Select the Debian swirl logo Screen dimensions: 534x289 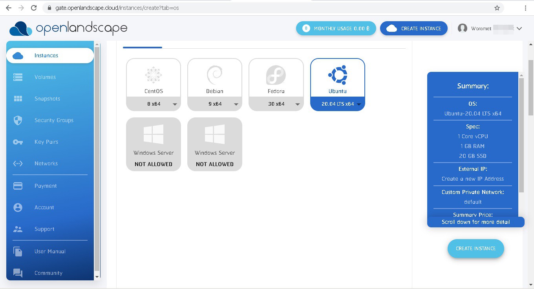pyautogui.click(x=215, y=75)
